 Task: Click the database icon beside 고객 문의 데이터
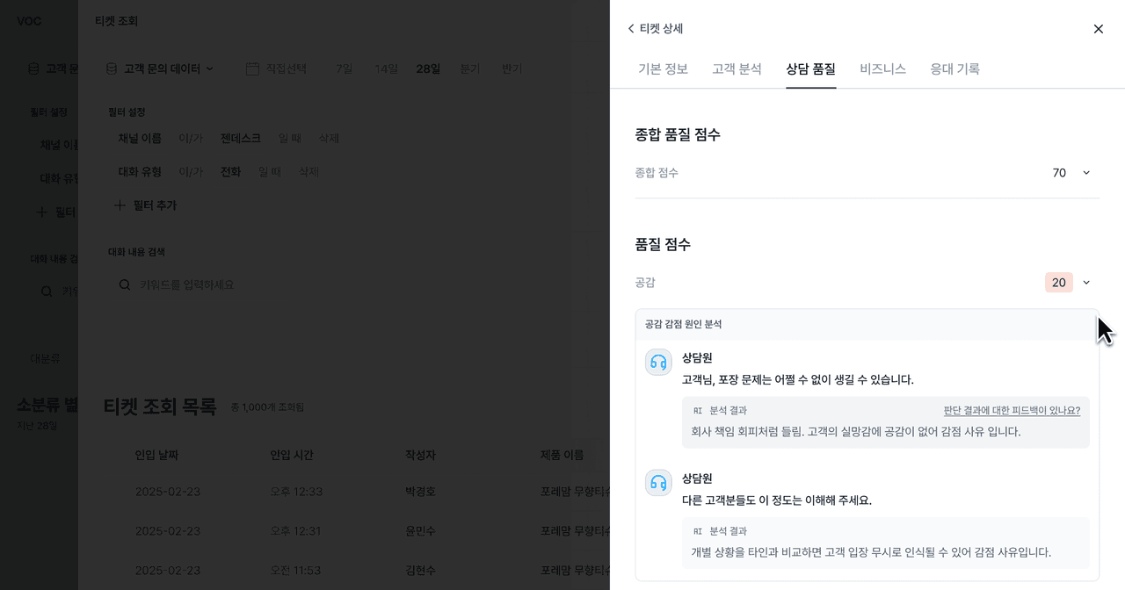pos(112,68)
